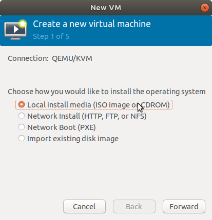
Task: Click the virtual machine monitor icon
Action: tap(15, 31)
